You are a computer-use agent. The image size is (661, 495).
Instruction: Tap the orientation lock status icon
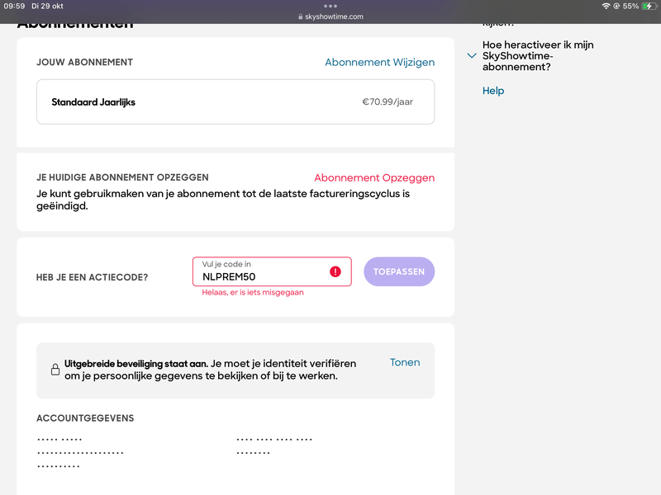pos(616,6)
